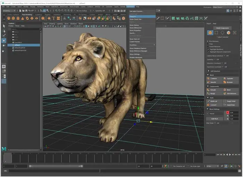
Task: Select Face selection mode icon in Modeling Toolkit
Action: pos(228,33)
